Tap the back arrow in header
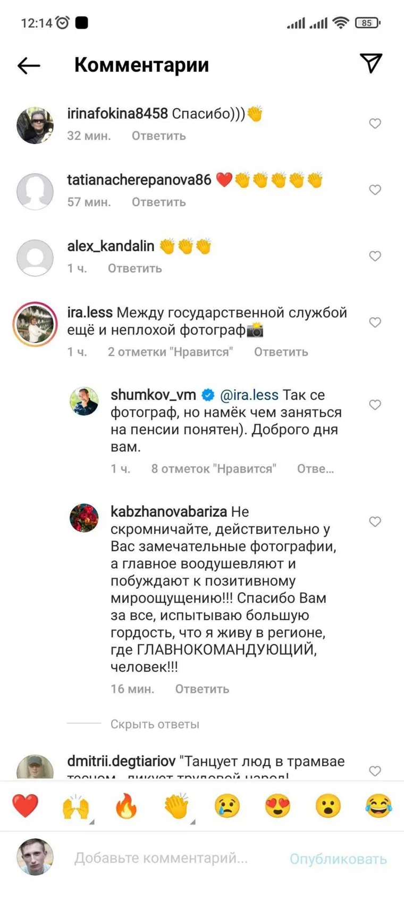The image size is (404, 899). [x=29, y=65]
